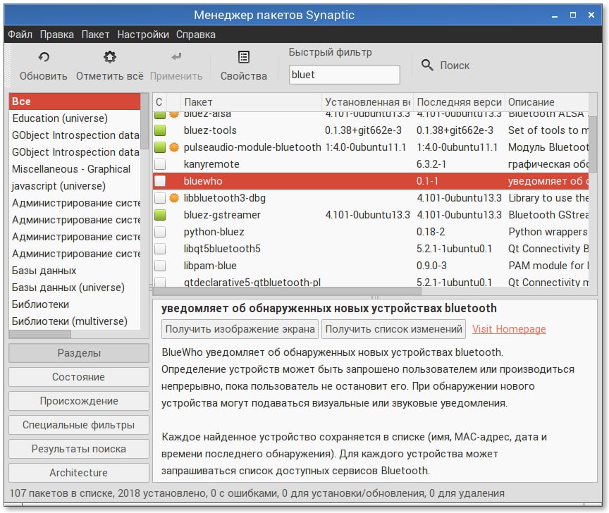Click the Отметить всё gear icon
609x513 pixels.
[x=109, y=57]
